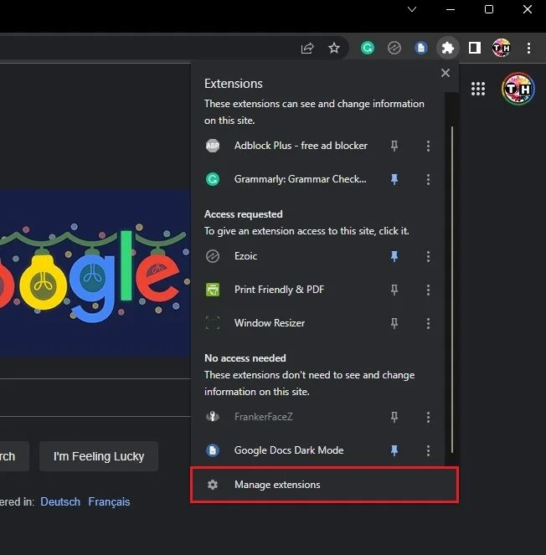The width and height of the screenshot is (546, 555).
Task: Open more actions for Ezoic
Action: (x=428, y=256)
